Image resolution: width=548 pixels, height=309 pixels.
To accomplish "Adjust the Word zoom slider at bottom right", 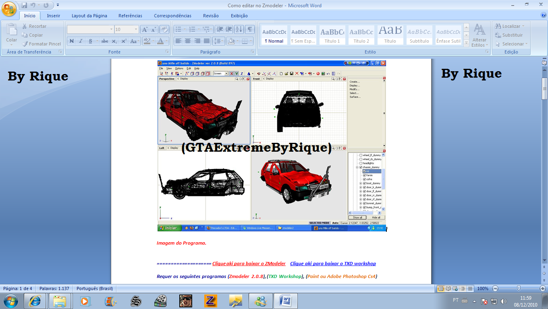I will pyautogui.click(x=520, y=288).
